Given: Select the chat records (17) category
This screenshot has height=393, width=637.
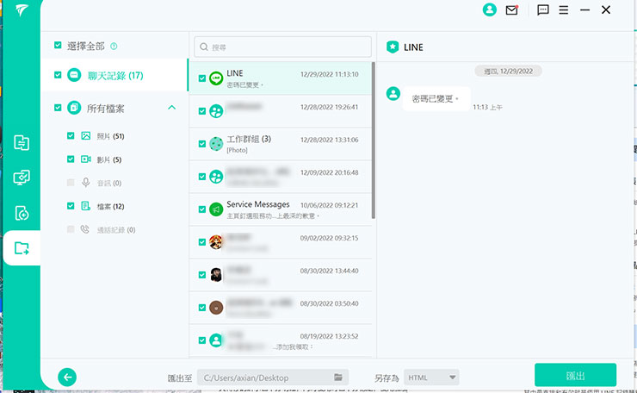Looking at the screenshot, I should [115, 76].
